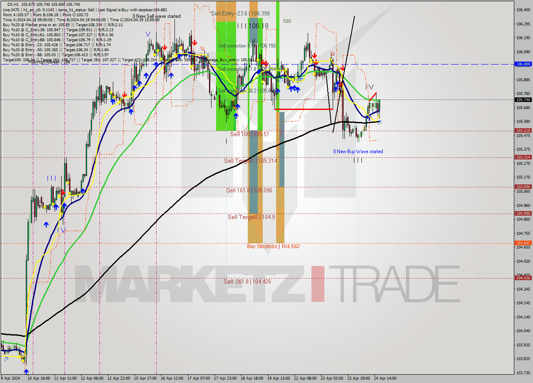Screen dimensions: 533x383
Task: Click the red 105.096 price tag
Action: coord(523,187)
